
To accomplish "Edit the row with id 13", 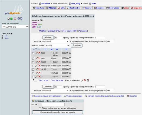I will click(37, 73).
